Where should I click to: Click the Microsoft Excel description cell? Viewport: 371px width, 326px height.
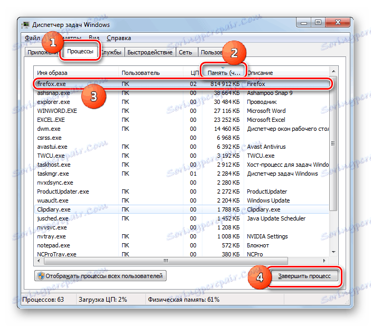coord(266,120)
